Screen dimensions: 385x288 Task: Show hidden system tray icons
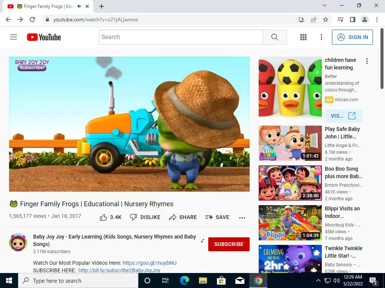click(x=318, y=280)
